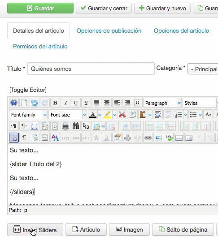The height and width of the screenshot is (242, 218).
Task: Open the HTML source code editor
Action: [x=55, y=126]
